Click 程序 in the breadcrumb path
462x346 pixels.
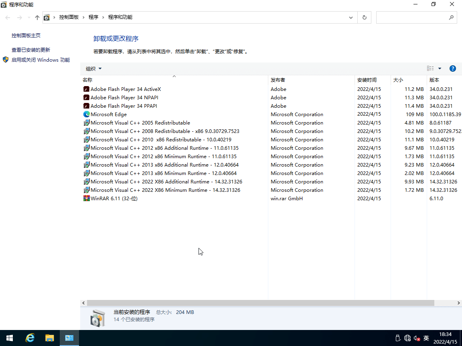coord(93,17)
